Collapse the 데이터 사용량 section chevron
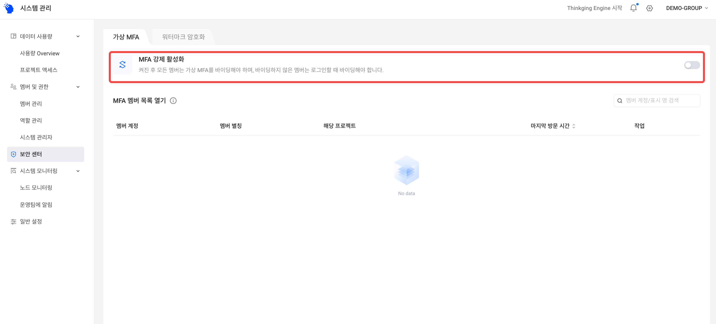 pos(78,36)
